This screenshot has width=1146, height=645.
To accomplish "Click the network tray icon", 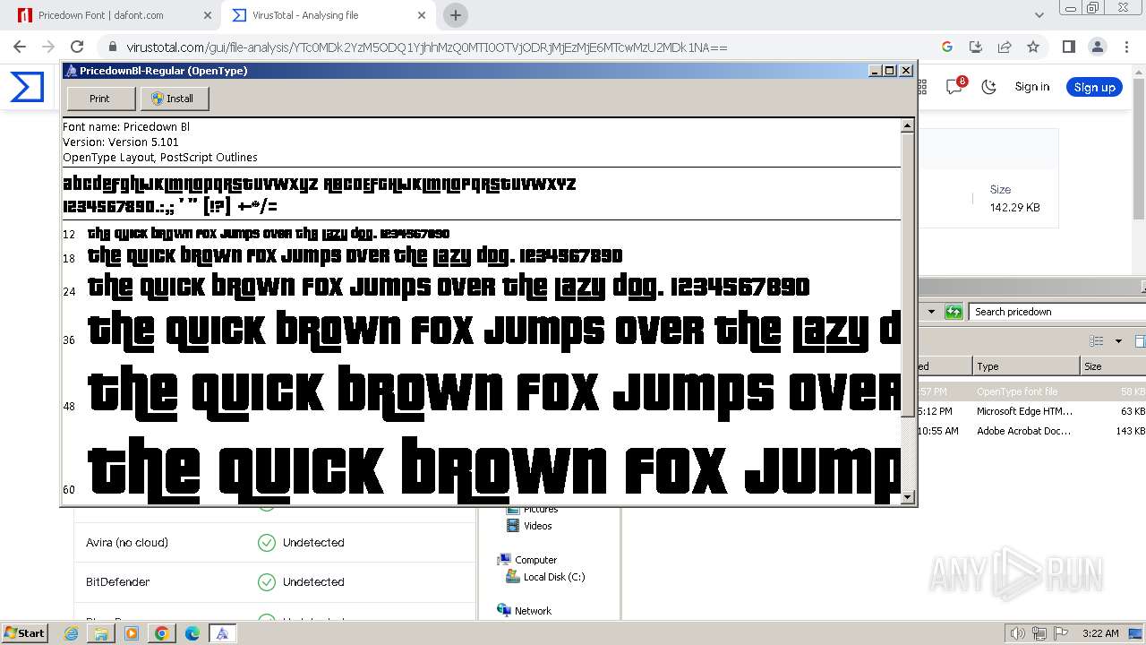I will [x=1039, y=633].
